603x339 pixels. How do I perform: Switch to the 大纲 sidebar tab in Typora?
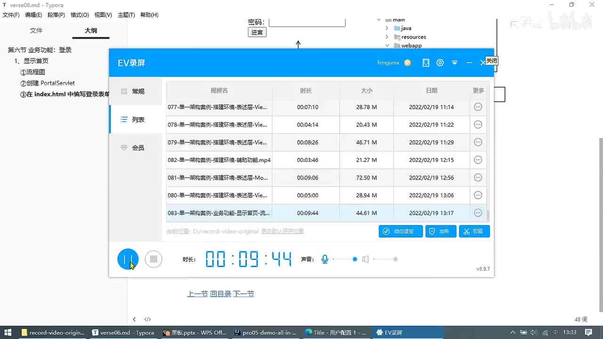point(91,31)
